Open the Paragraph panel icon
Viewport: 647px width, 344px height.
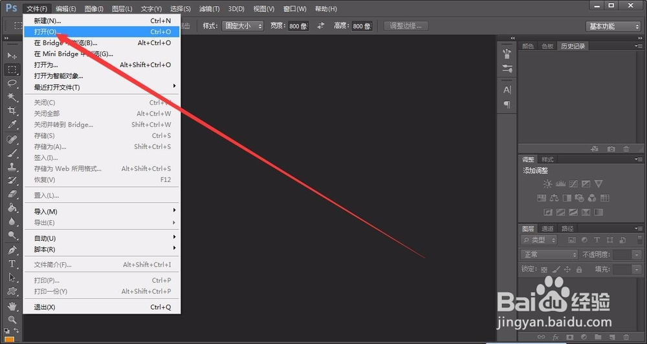click(x=507, y=105)
